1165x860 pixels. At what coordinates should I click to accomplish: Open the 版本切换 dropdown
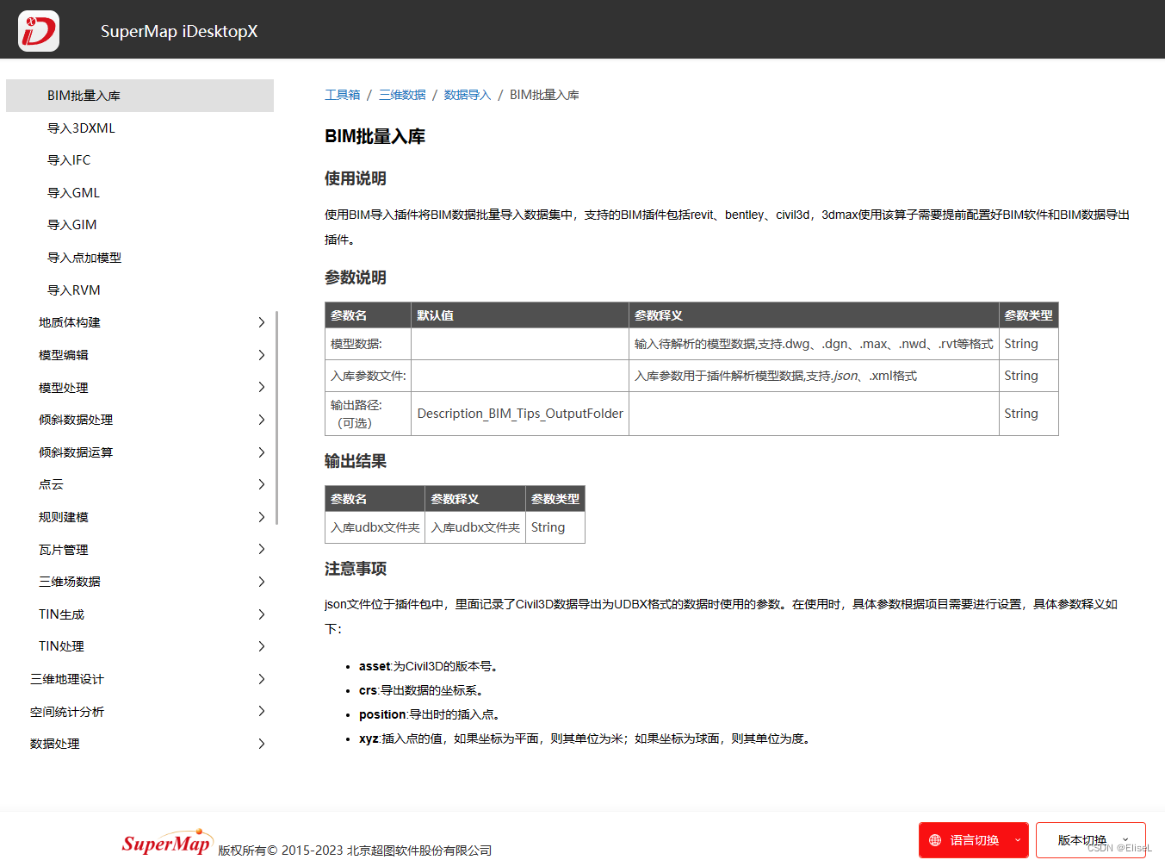click(1090, 839)
